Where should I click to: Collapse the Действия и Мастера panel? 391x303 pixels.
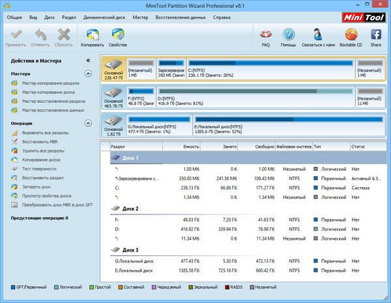point(88,61)
